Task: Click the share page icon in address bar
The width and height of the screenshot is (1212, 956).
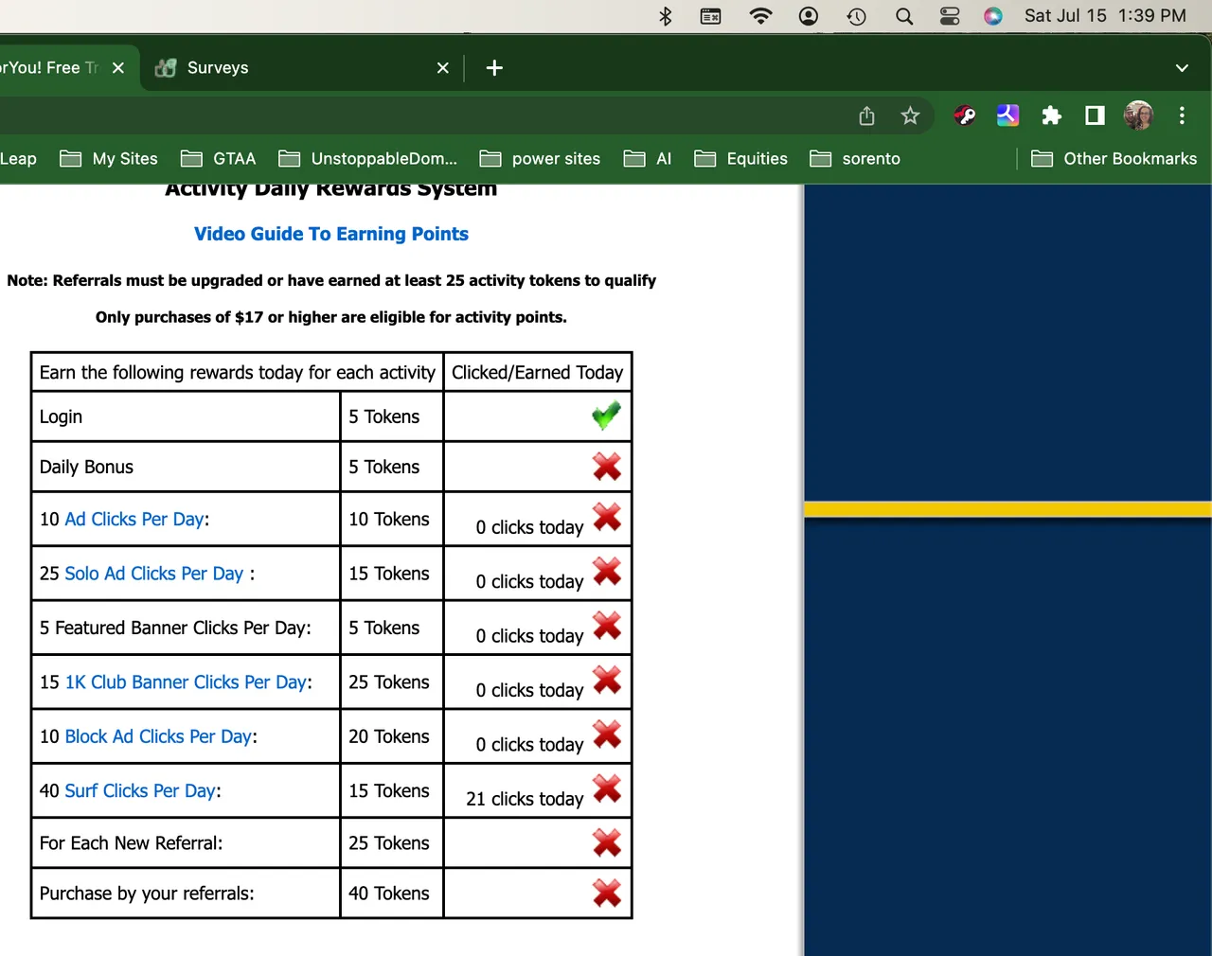Action: point(866,115)
